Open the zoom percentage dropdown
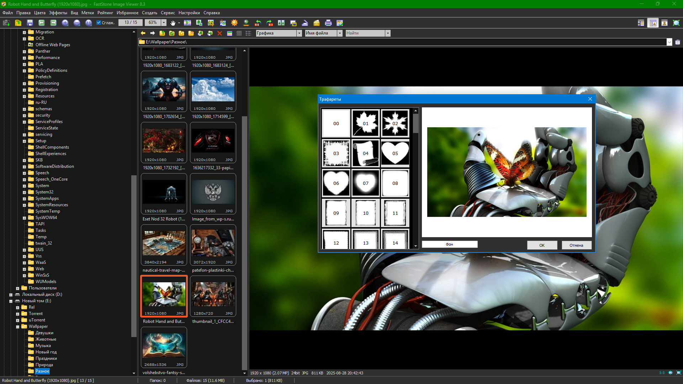The height and width of the screenshot is (384, 683). (164, 23)
